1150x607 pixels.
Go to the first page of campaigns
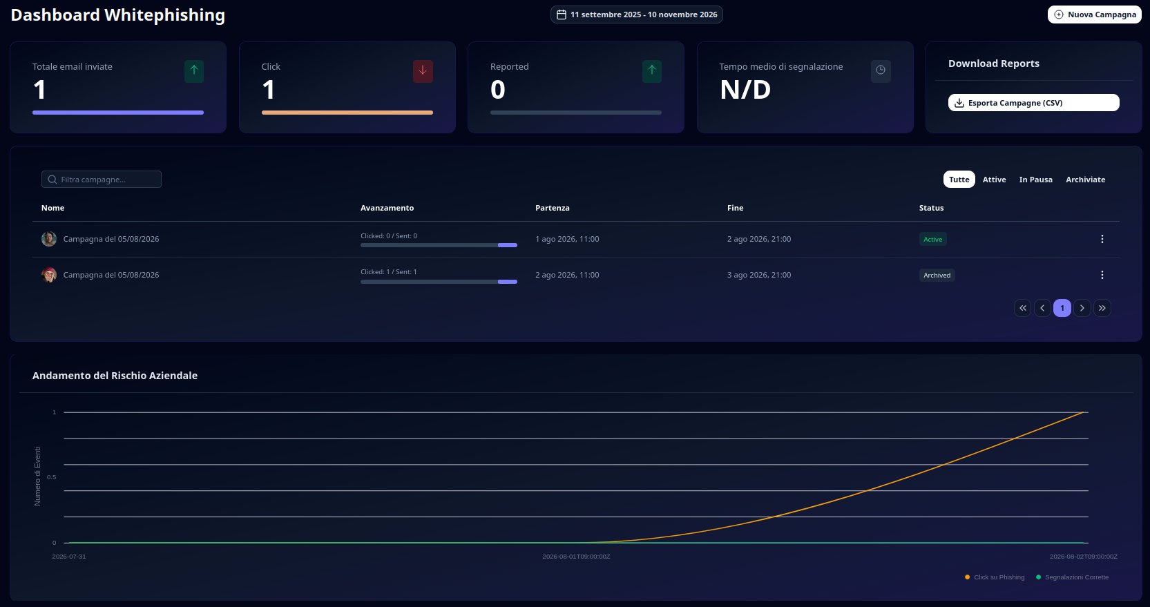(x=1023, y=308)
